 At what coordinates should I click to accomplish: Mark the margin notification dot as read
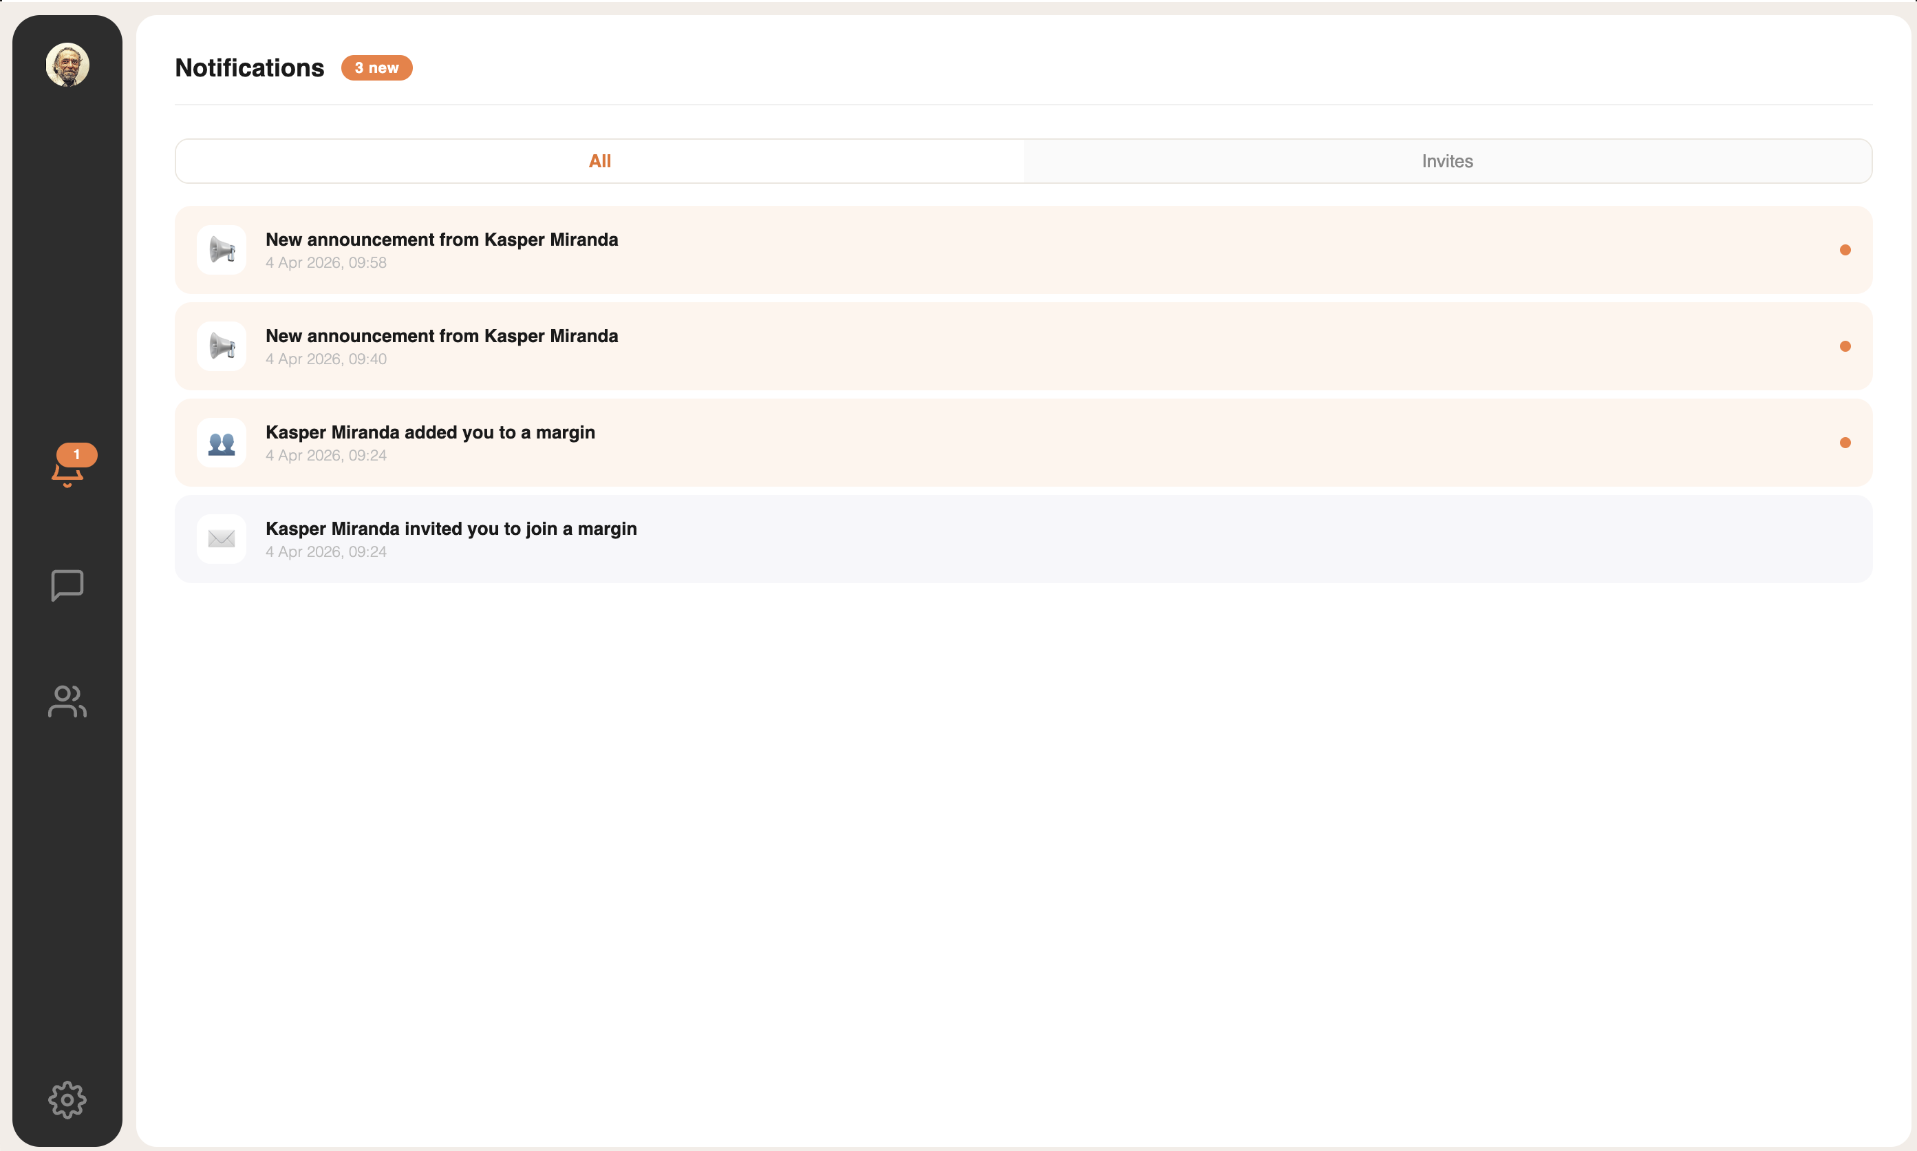point(1845,442)
